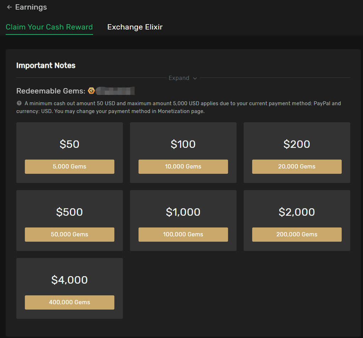Cash out with 20,000 Gems button

click(297, 167)
